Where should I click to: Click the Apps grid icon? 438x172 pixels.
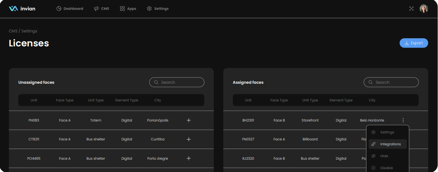[x=122, y=9]
